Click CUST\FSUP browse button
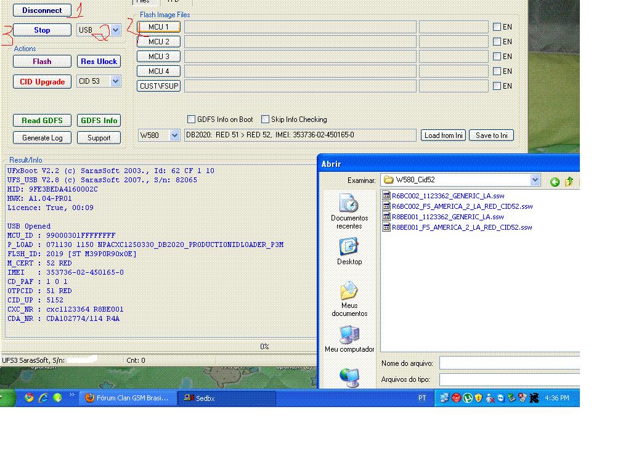 [x=158, y=86]
